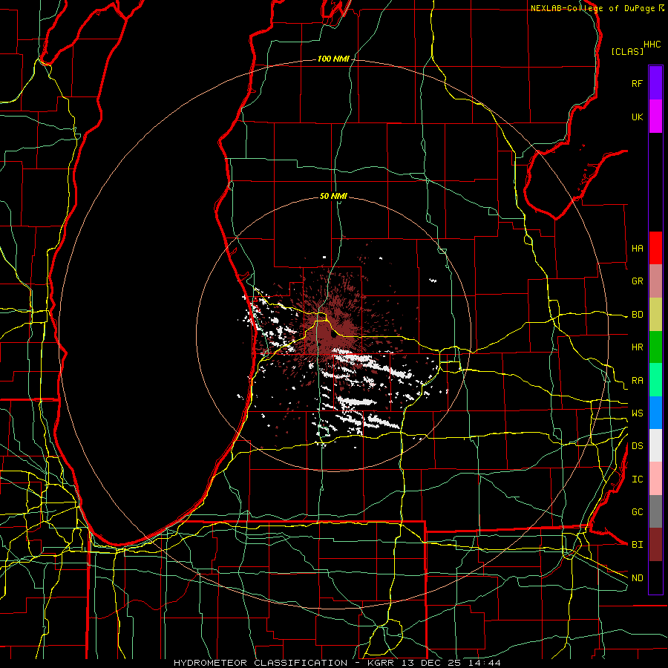The width and height of the screenshot is (668, 668).
Task: Click the UK magenta color swatch in legend
Action: pos(655,117)
